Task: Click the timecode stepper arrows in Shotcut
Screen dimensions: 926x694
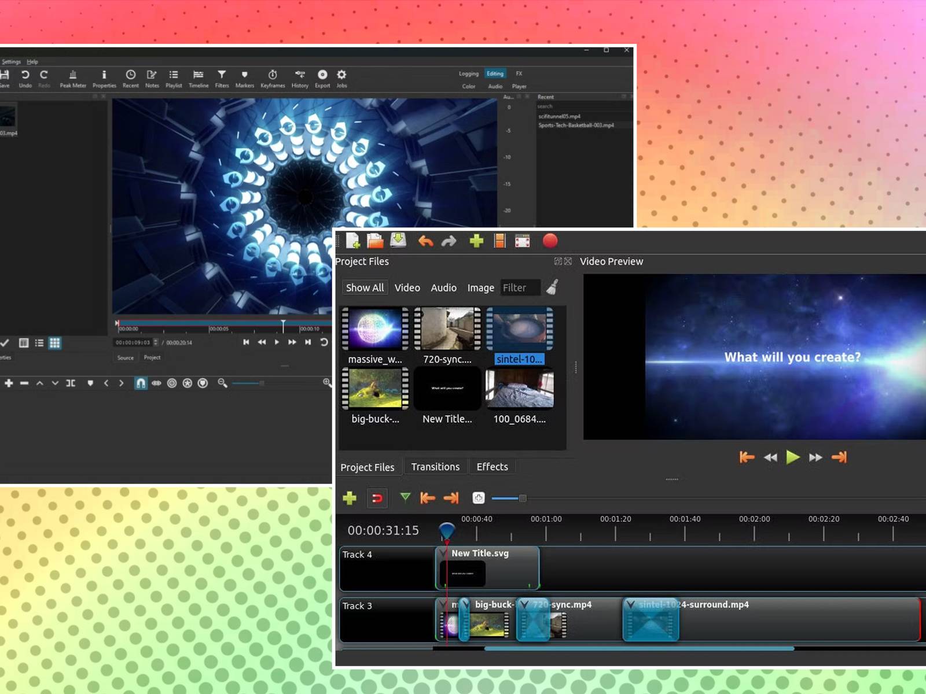Action: (155, 342)
